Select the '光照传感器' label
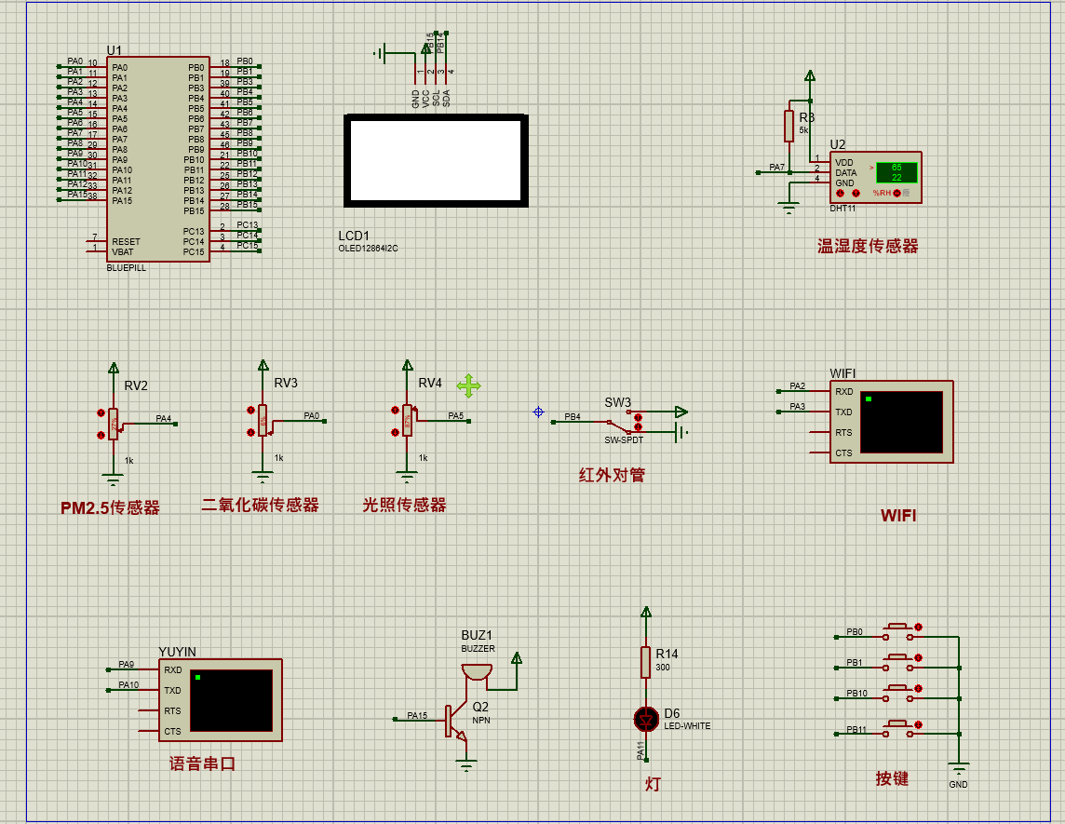Viewport: 1065px width, 824px height. (x=404, y=505)
